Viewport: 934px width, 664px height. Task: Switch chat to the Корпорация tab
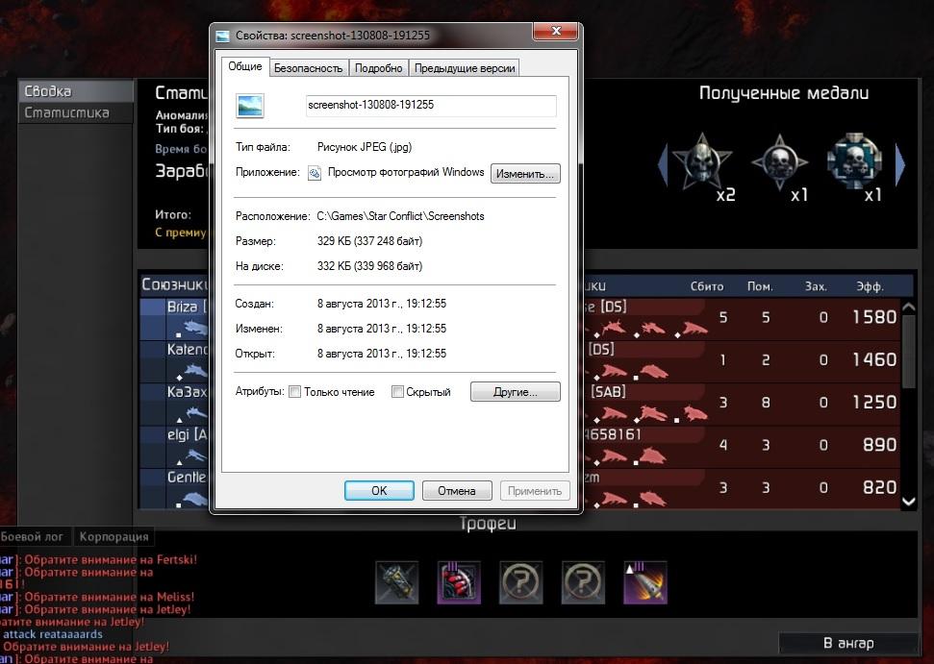tap(114, 536)
